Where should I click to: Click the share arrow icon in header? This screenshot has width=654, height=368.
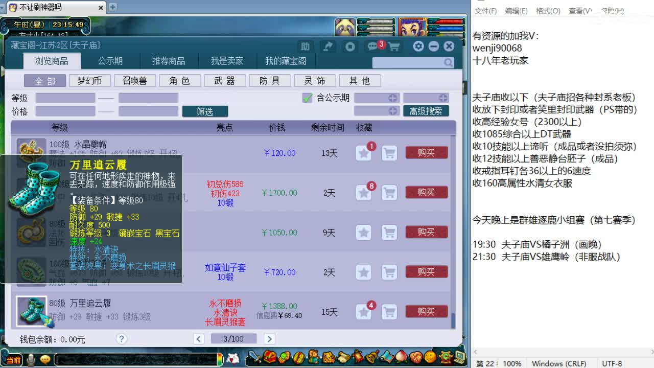coord(328,47)
